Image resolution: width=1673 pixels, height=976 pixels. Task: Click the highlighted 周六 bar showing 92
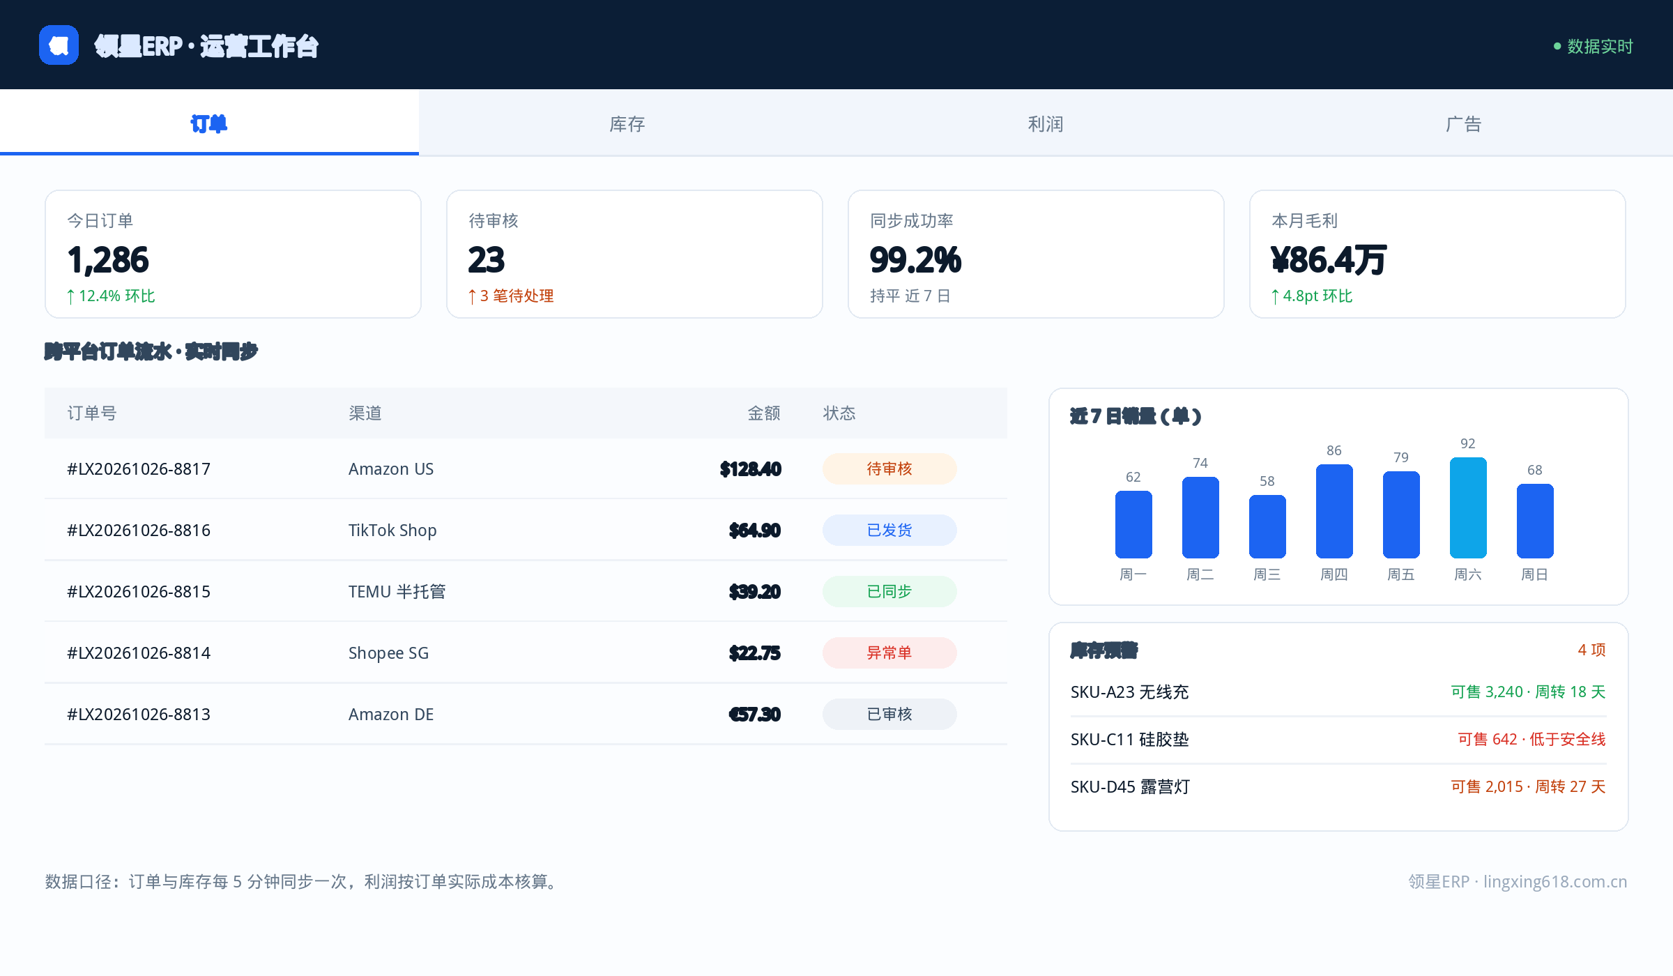click(x=1468, y=508)
